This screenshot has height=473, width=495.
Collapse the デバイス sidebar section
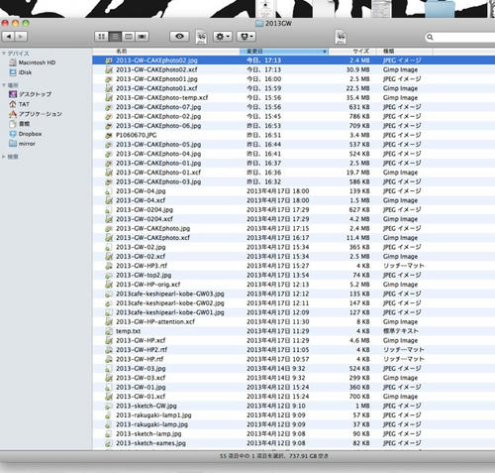point(4,54)
